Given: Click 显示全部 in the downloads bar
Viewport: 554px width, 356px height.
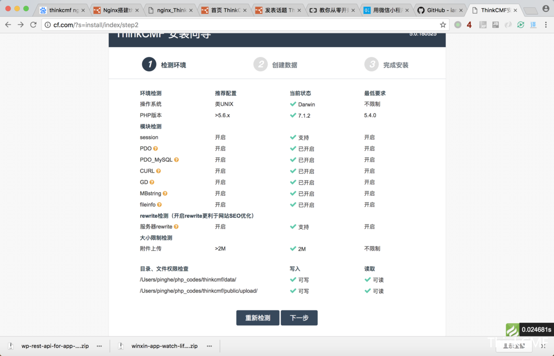Looking at the screenshot, I should (x=514, y=346).
